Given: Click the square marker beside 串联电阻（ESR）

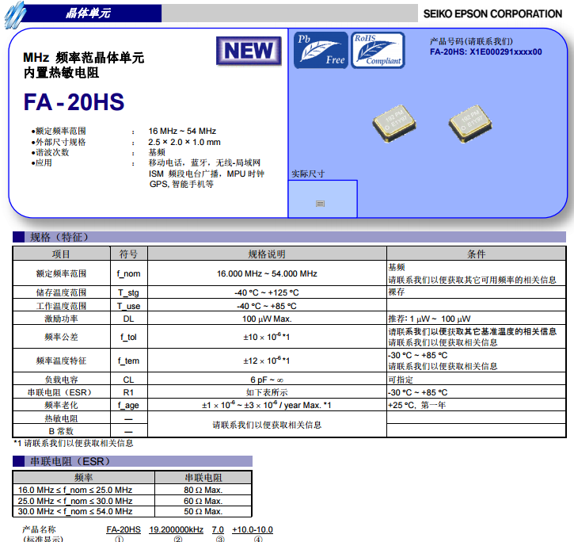Looking at the screenshot, I should (20, 461).
